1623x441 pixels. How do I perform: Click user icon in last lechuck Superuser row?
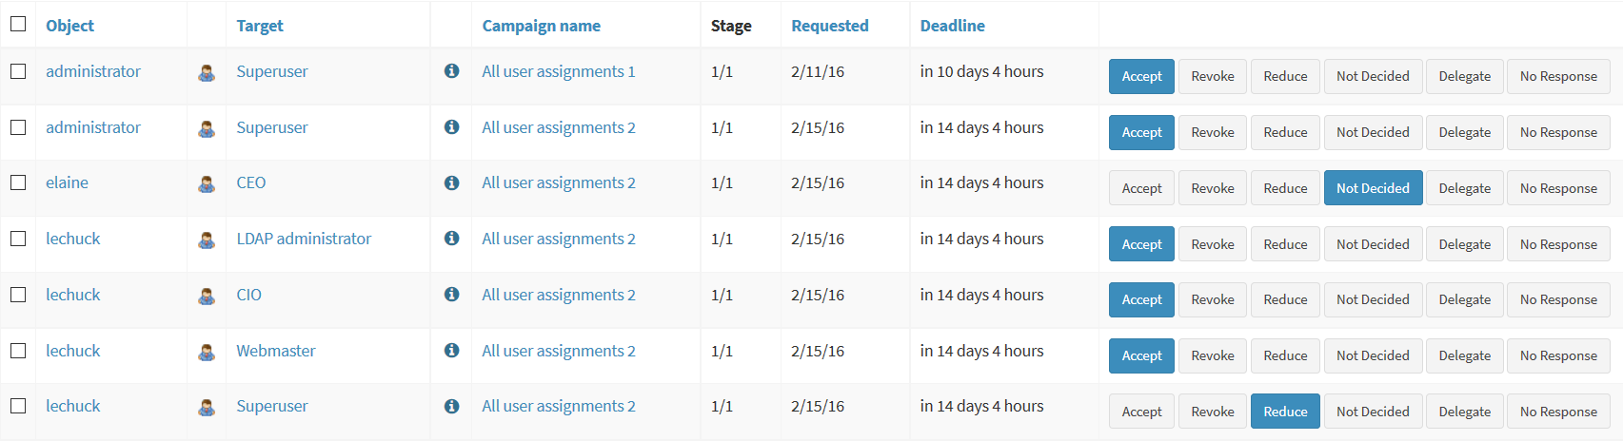(x=207, y=408)
